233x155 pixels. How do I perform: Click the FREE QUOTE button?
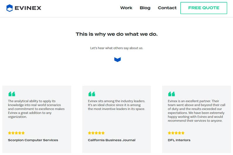[204, 8]
